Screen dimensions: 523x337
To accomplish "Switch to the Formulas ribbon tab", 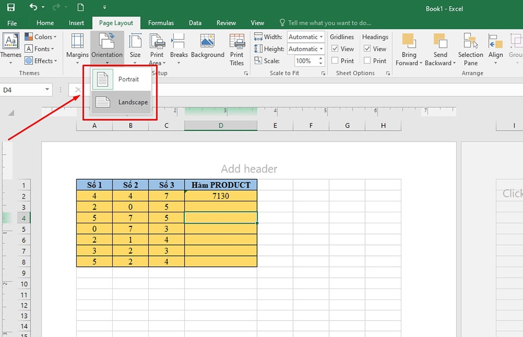I will click(161, 22).
